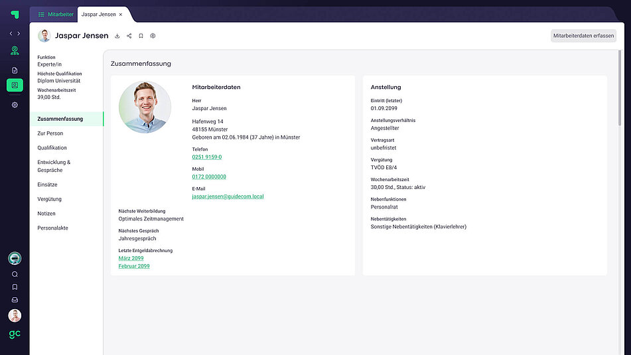Open the search icon in left sidebar

point(15,274)
